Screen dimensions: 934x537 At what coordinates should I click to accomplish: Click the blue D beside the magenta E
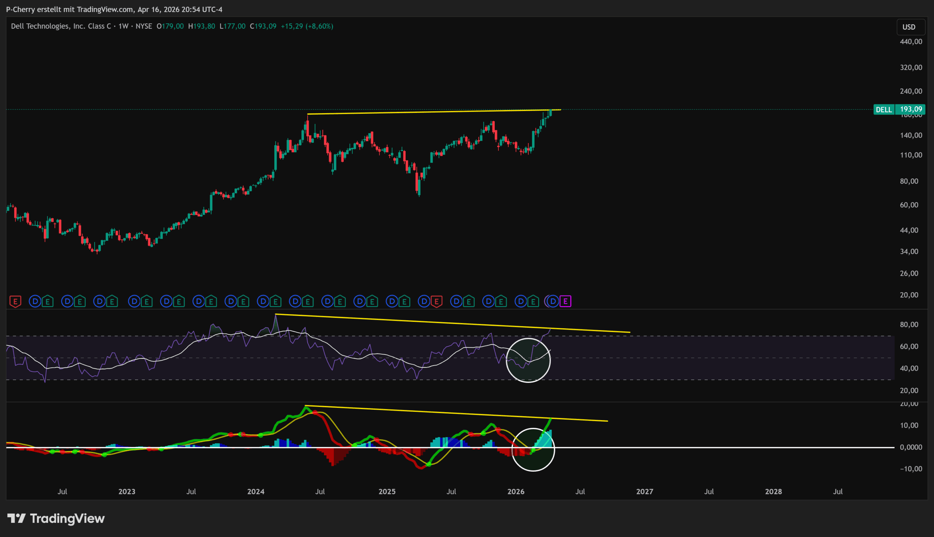(x=553, y=302)
